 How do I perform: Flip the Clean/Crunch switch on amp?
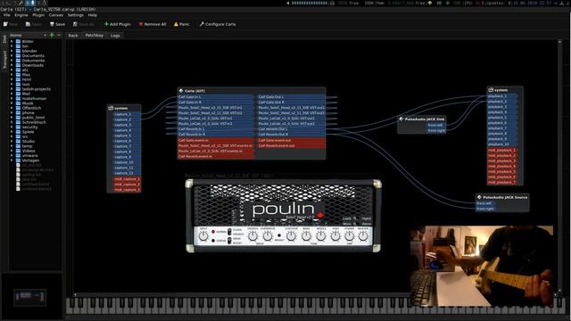[x=229, y=232]
